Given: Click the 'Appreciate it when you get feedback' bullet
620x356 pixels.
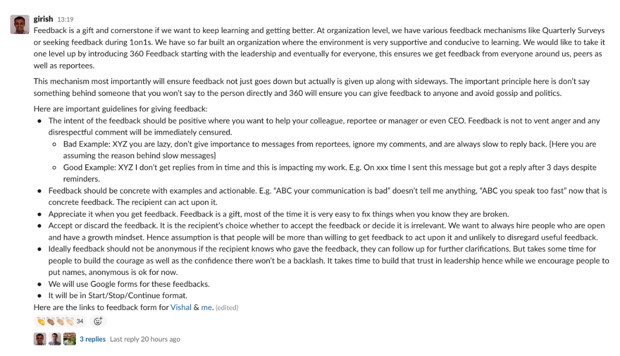Looking at the screenshot, I should pyautogui.click(x=207, y=214).
